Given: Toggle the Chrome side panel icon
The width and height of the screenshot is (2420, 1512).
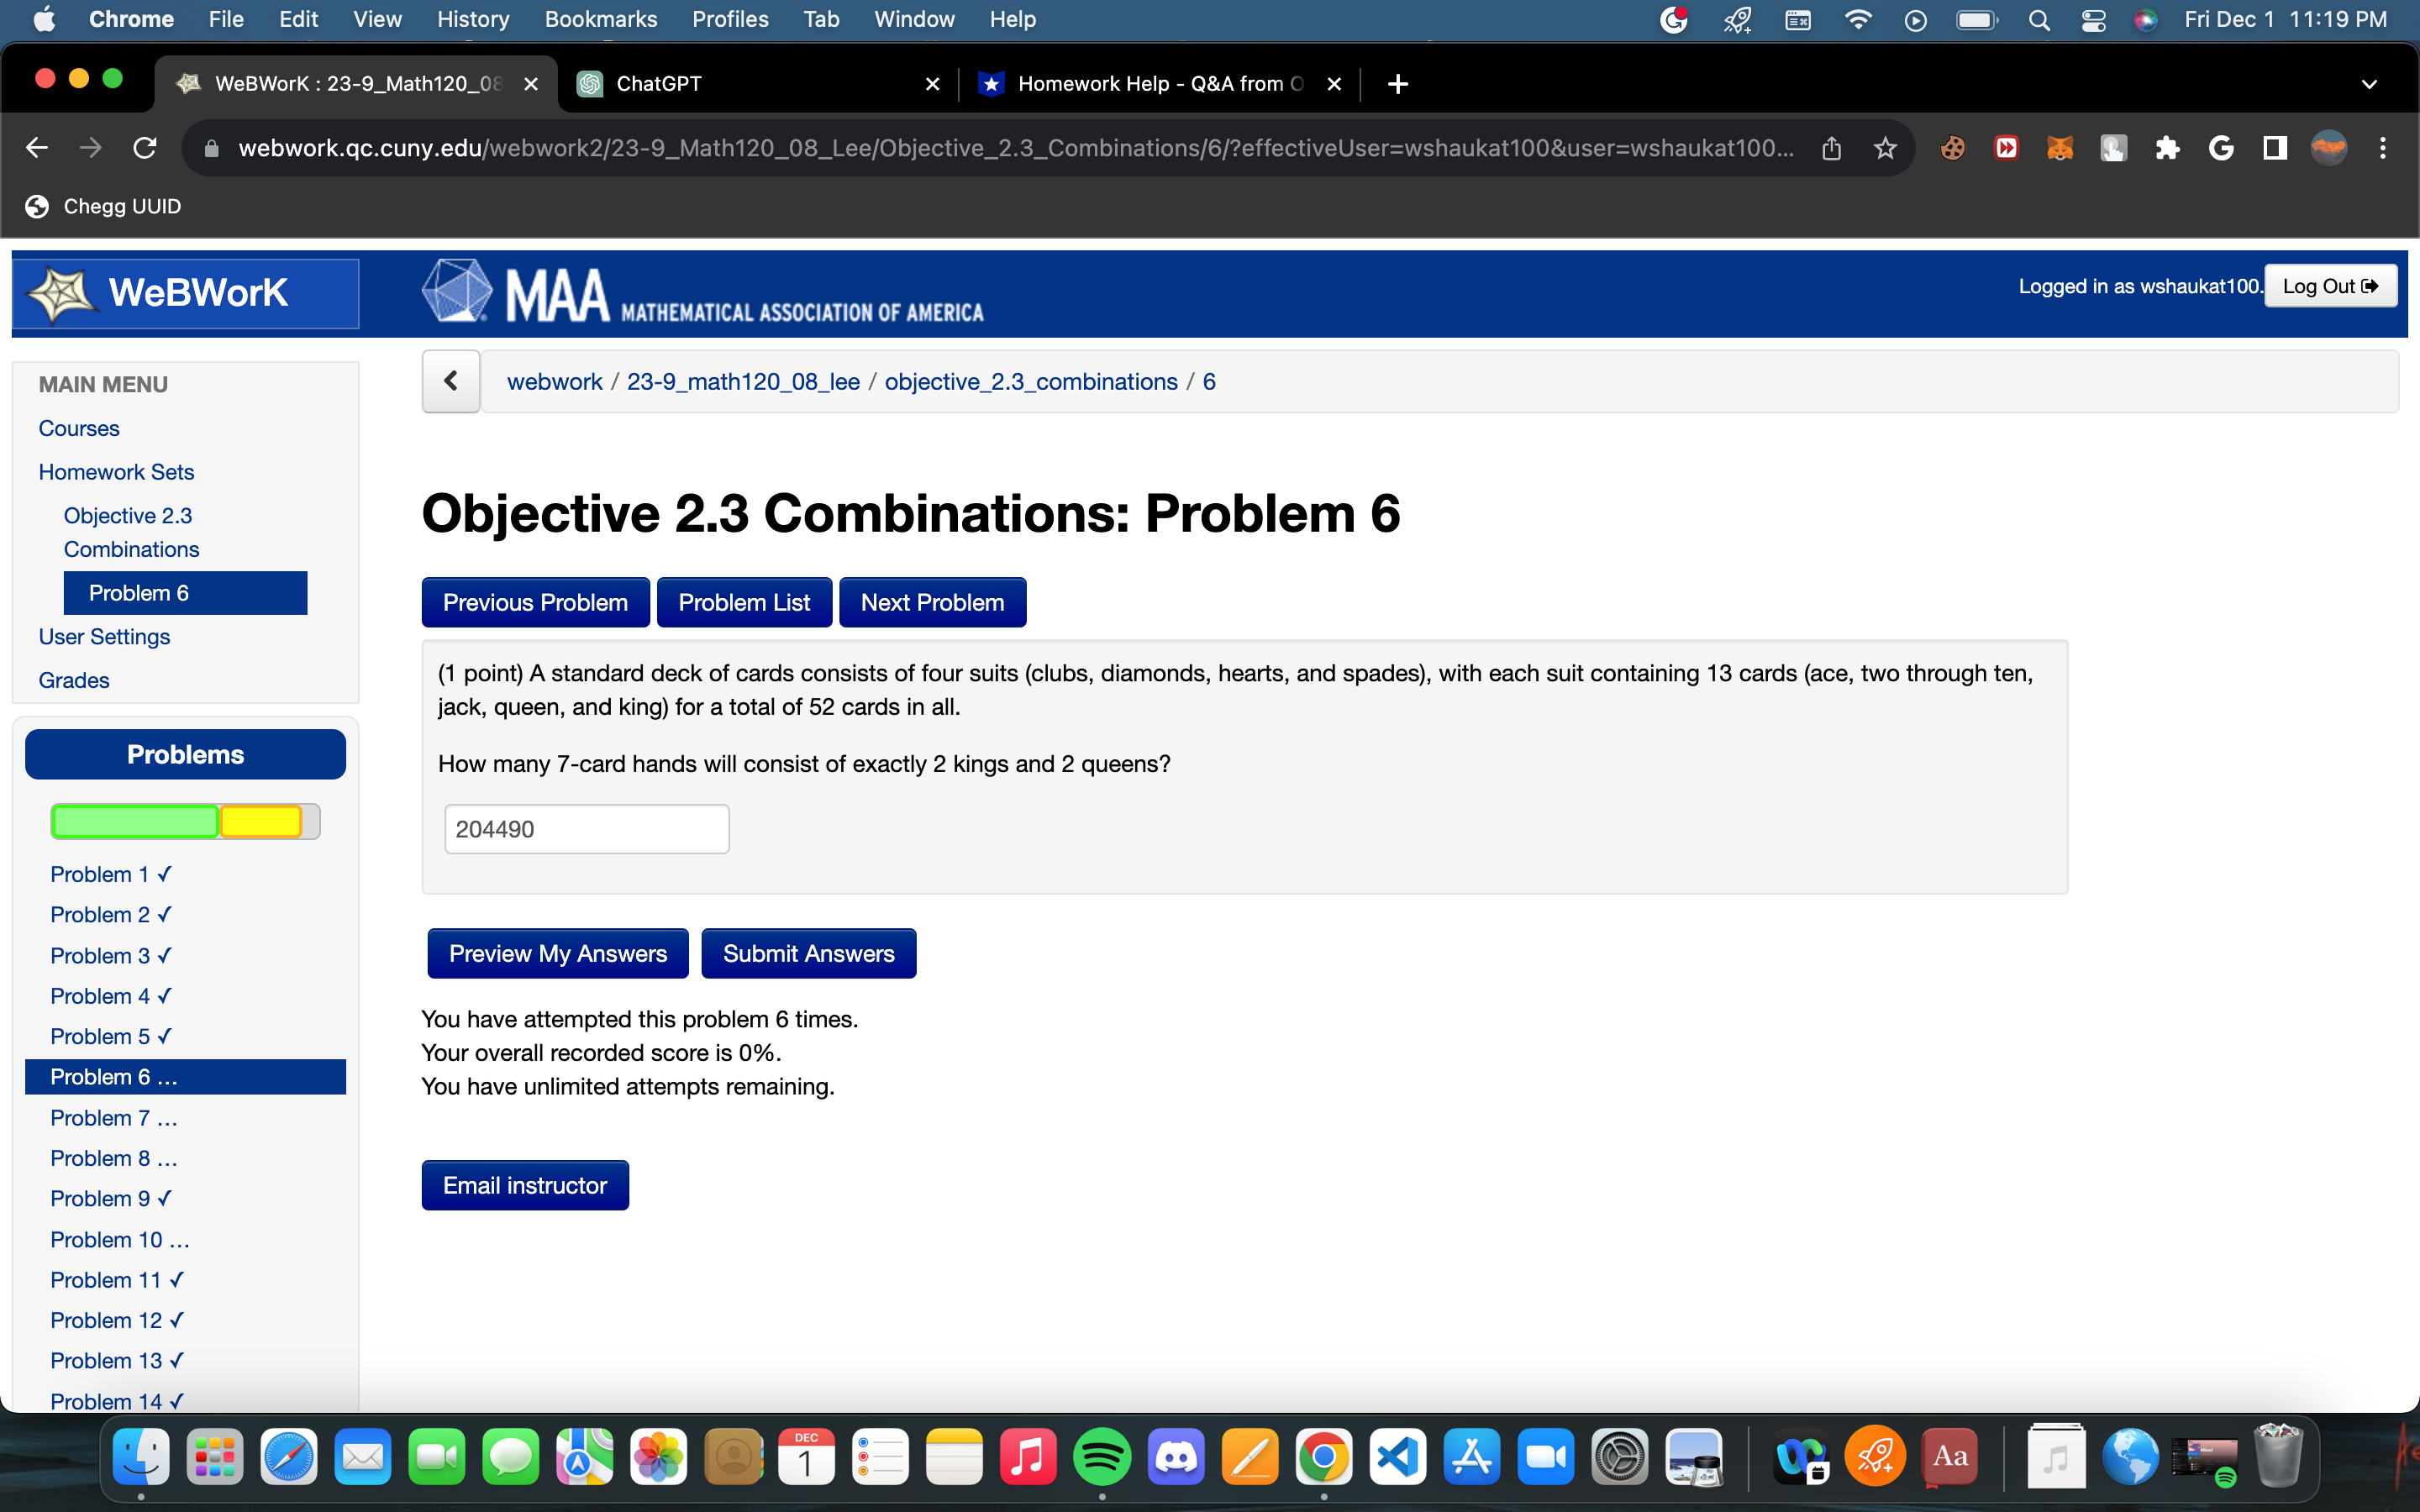Looking at the screenshot, I should click(x=2274, y=148).
